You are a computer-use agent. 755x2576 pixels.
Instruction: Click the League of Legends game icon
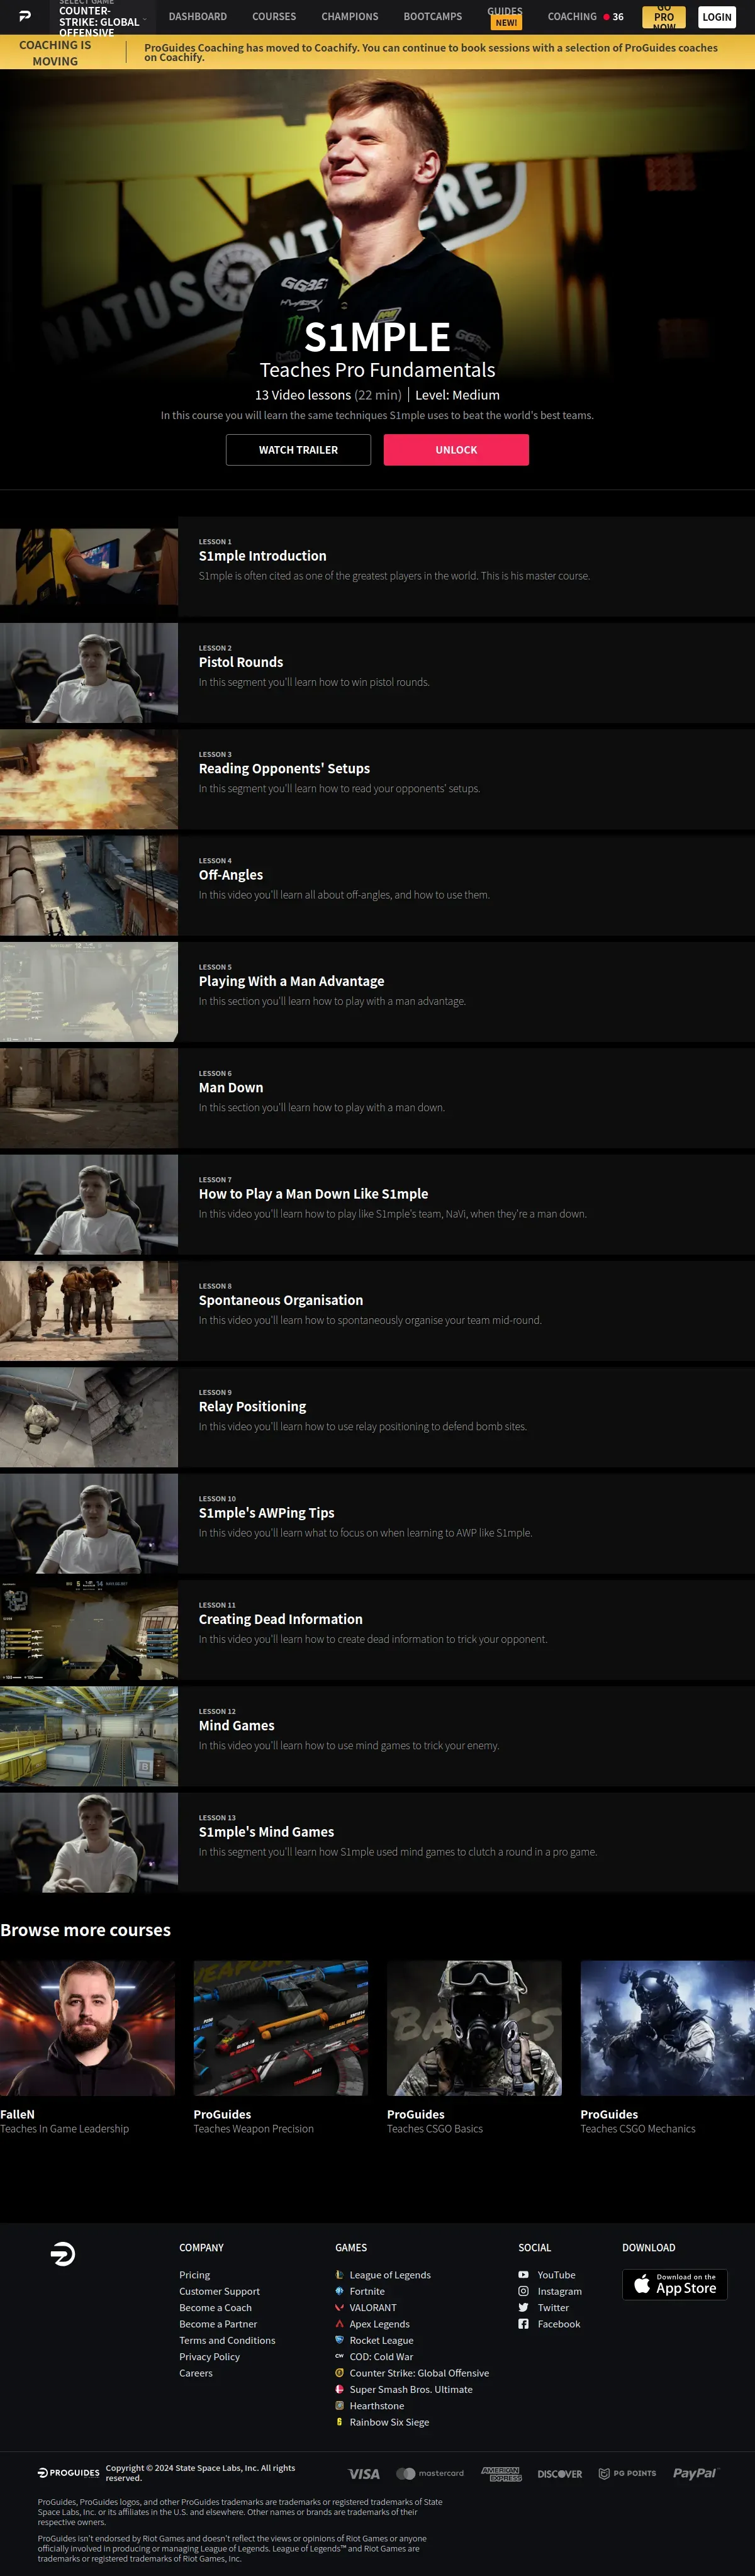click(x=340, y=2275)
